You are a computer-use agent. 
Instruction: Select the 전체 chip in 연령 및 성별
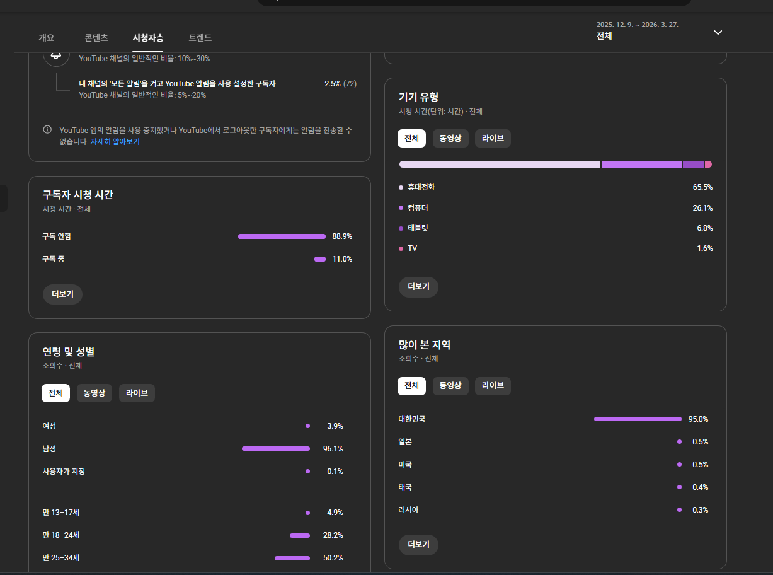pos(55,393)
